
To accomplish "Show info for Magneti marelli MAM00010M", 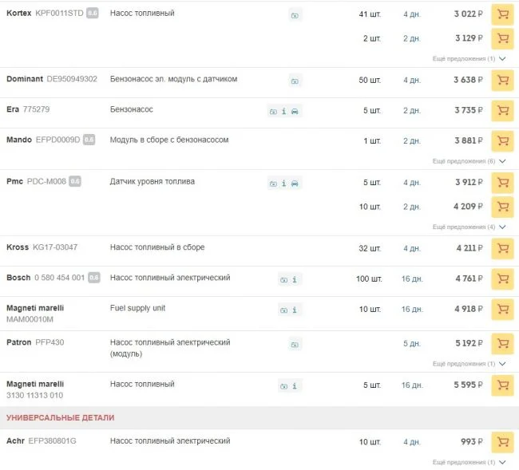I will [x=295, y=310].
